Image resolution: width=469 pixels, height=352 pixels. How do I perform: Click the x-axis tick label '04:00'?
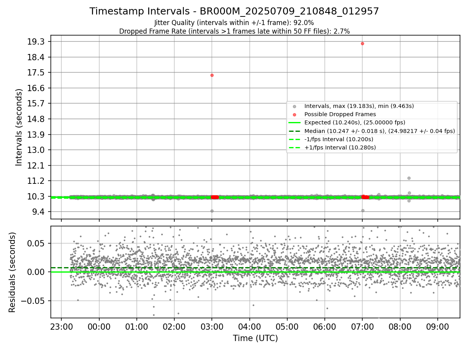249,327
